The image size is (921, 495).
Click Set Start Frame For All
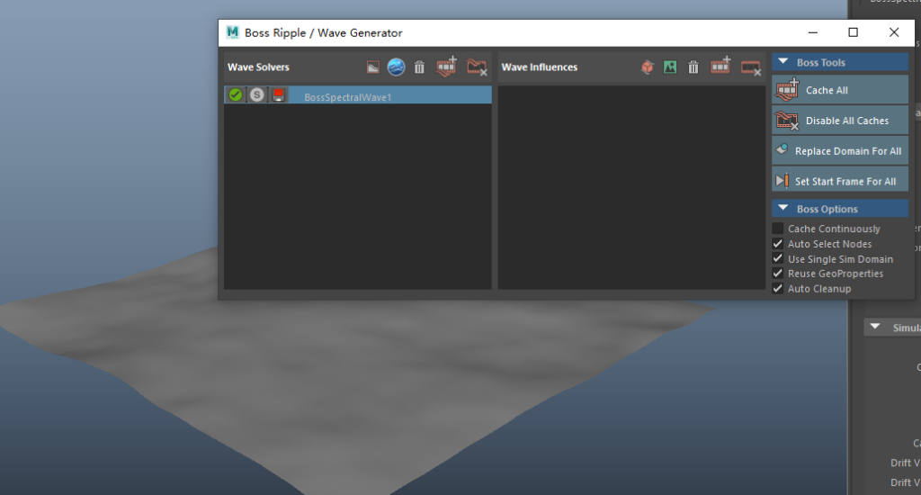[840, 181]
